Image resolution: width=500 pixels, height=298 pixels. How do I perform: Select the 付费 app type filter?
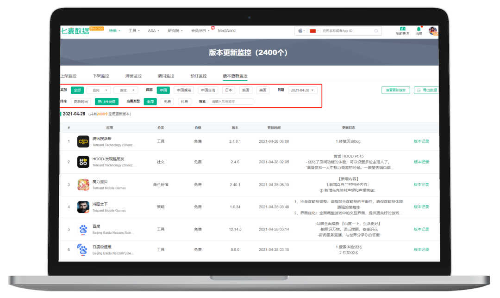184,102
